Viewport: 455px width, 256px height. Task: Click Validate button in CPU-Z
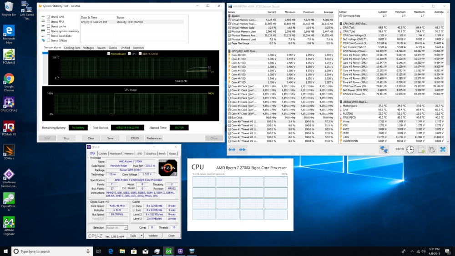[153, 236]
